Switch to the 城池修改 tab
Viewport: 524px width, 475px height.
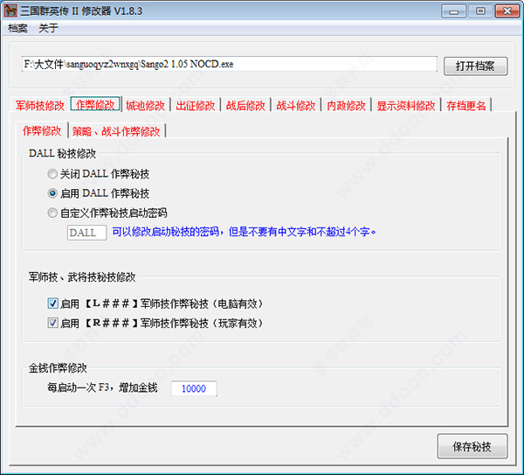coord(145,106)
